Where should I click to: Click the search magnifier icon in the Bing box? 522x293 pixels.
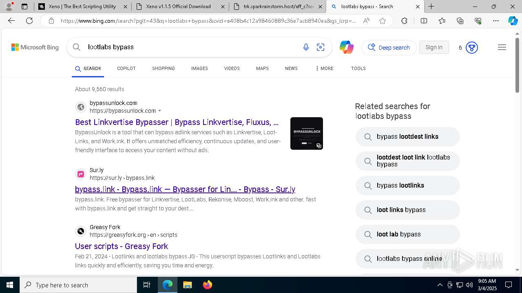coord(77,47)
